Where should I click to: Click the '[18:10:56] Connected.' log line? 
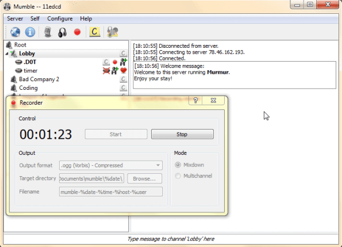(x=159, y=59)
